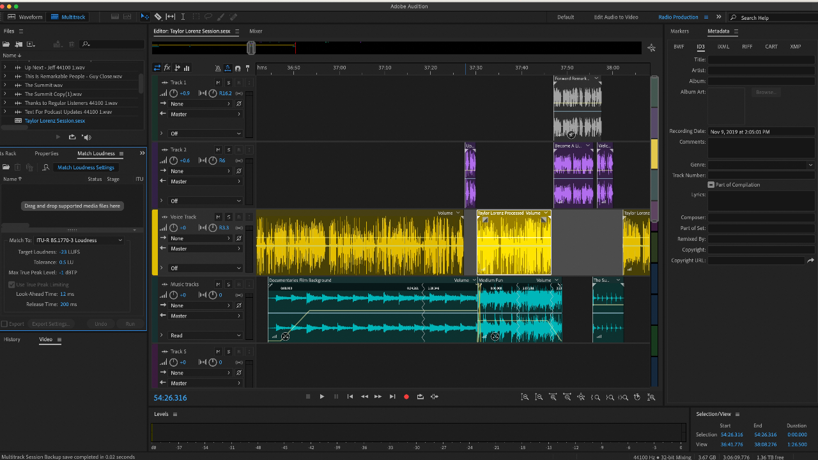Open Music tracks automation mode dropdown (Read)
The width and height of the screenshot is (818, 460).
click(x=205, y=335)
